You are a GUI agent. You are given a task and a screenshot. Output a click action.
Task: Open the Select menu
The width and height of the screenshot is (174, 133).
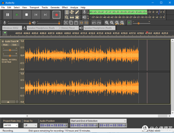coord(17,7)
